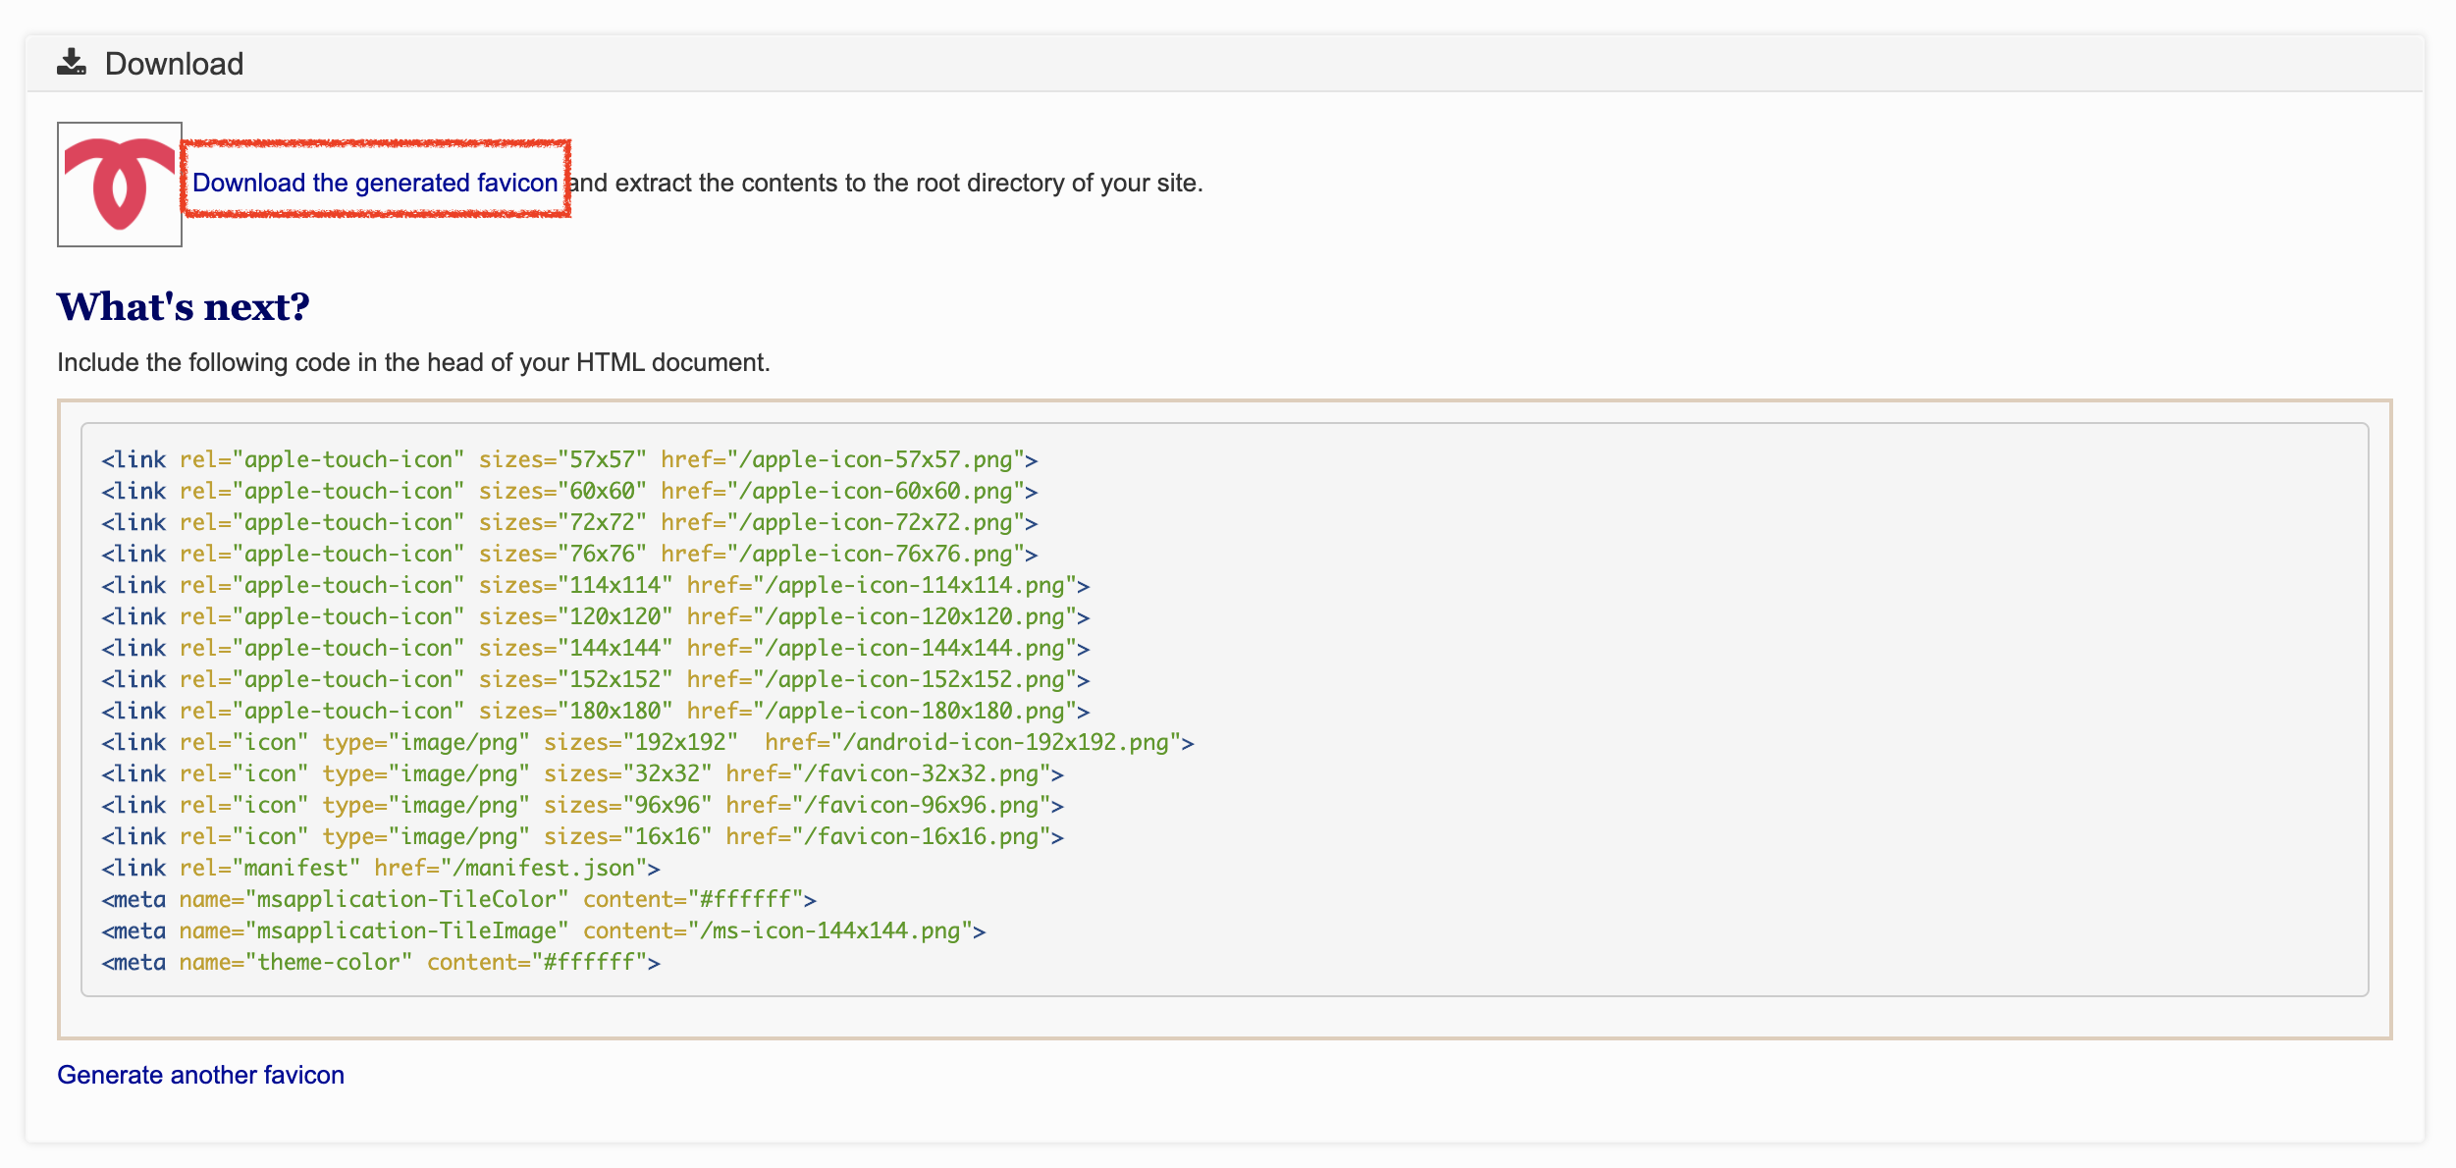Click the Generate another favicon link

[200, 1075]
